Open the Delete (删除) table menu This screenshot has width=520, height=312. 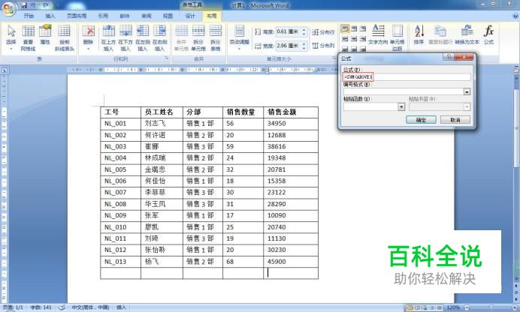coord(88,37)
